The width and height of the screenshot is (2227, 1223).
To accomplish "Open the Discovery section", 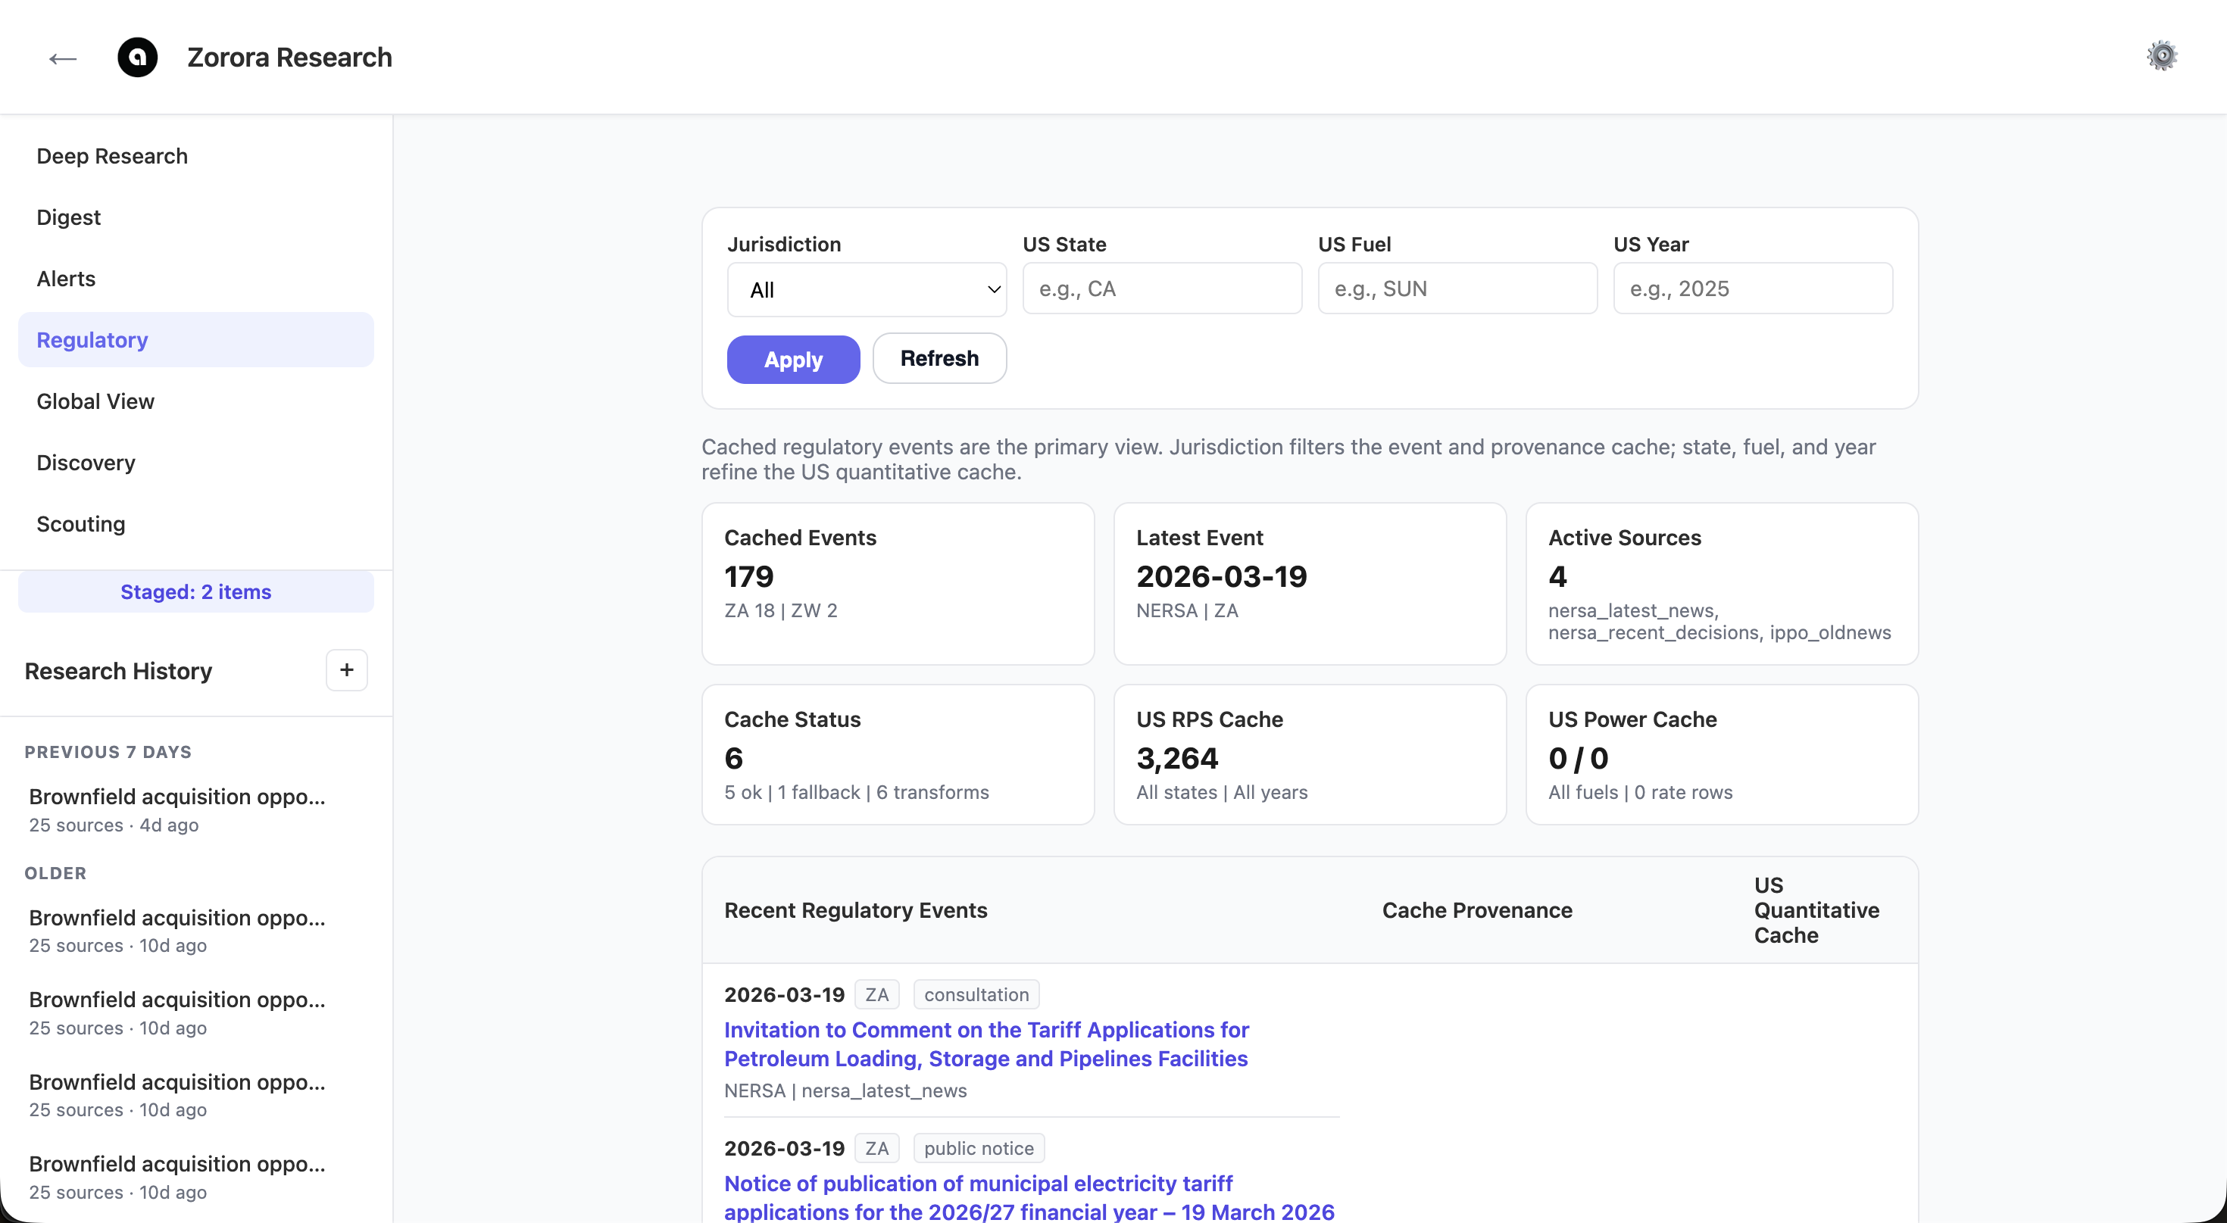I will [86, 463].
